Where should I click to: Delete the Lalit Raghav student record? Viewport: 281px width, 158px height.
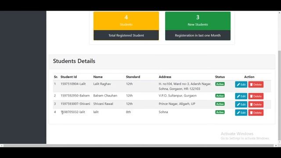(x=256, y=85)
